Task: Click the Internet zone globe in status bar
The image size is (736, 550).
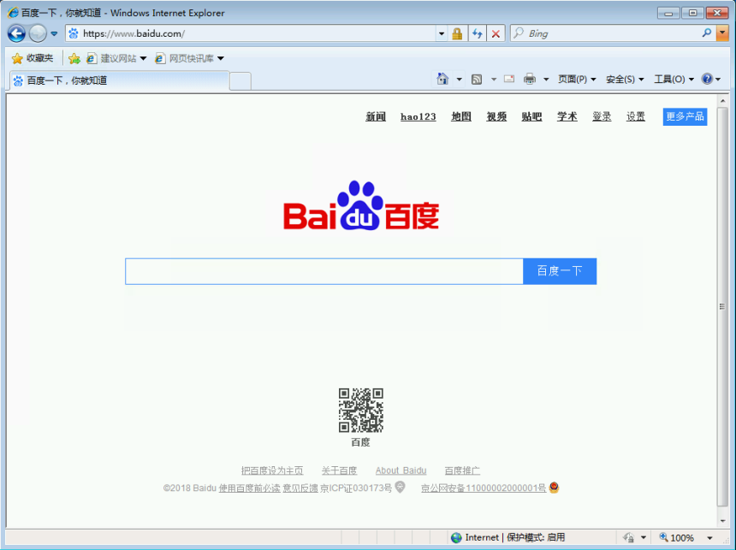Action: click(x=456, y=538)
